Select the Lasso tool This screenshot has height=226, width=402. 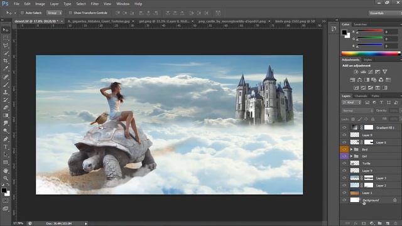tap(6, 46)
